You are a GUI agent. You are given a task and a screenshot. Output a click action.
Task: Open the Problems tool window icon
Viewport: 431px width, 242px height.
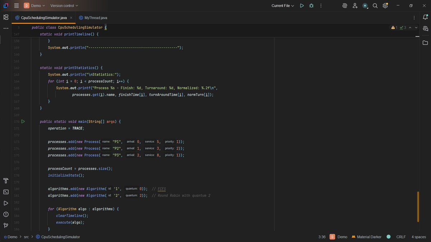tap(6, 214)
